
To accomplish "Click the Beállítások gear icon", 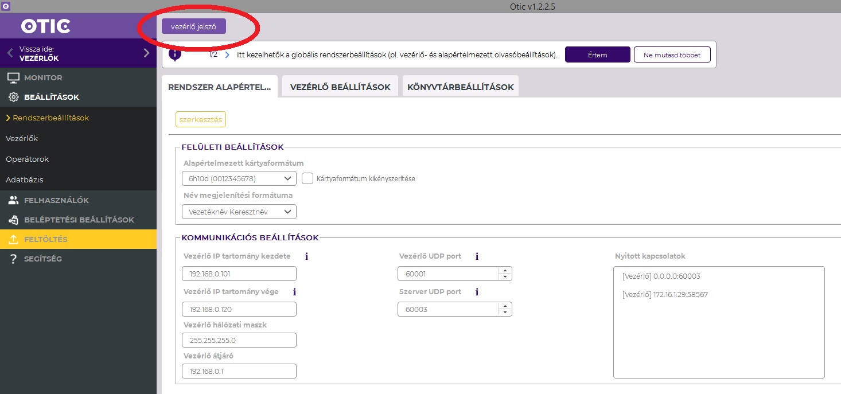I will click(13, 97).
